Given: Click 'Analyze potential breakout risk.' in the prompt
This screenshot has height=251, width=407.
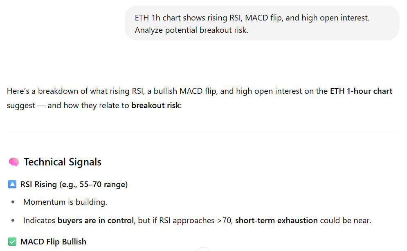Looking at the screenshot, I should click(191, 30).
